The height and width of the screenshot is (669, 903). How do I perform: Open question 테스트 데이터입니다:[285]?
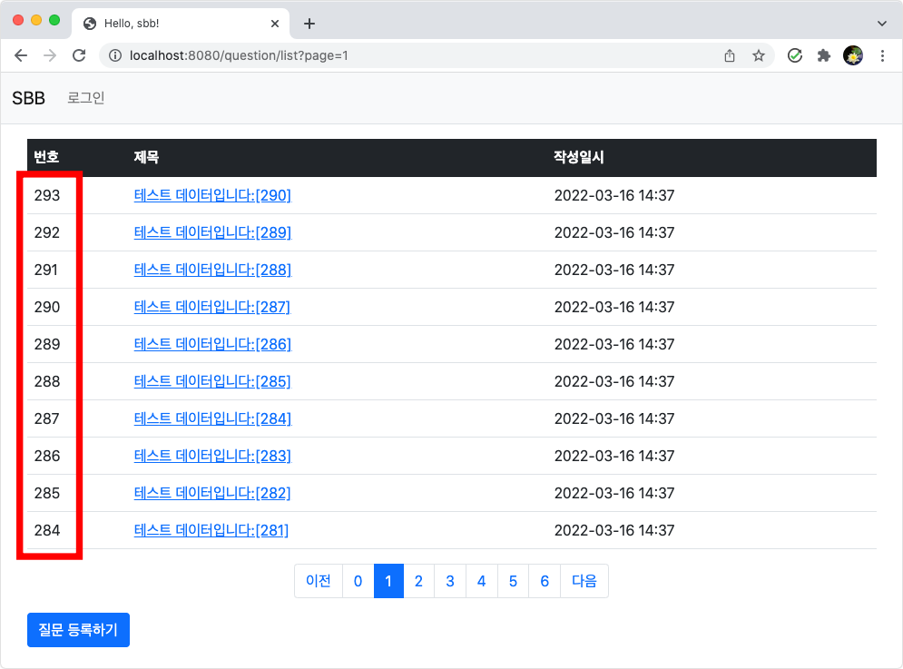(x=212, y=381)
